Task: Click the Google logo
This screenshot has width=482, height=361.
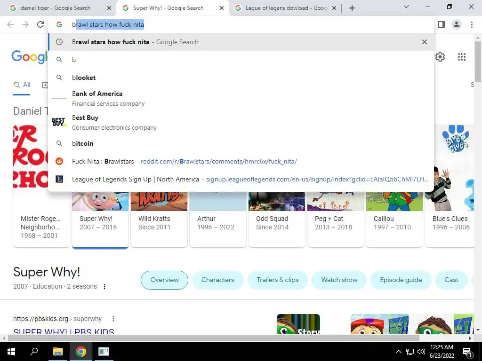Action: (30, 57)
